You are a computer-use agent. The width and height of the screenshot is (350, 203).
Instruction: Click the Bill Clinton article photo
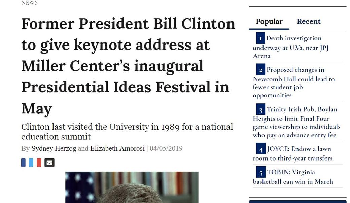coord(132,187)
